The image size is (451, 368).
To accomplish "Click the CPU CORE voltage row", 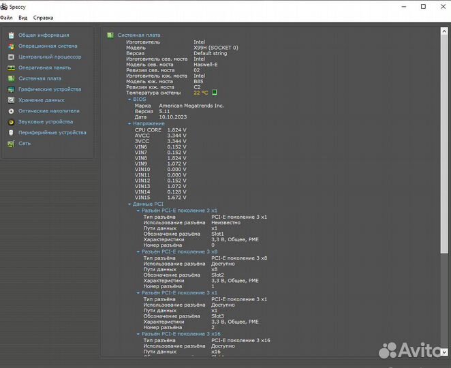I will click(x=161, y=130).
